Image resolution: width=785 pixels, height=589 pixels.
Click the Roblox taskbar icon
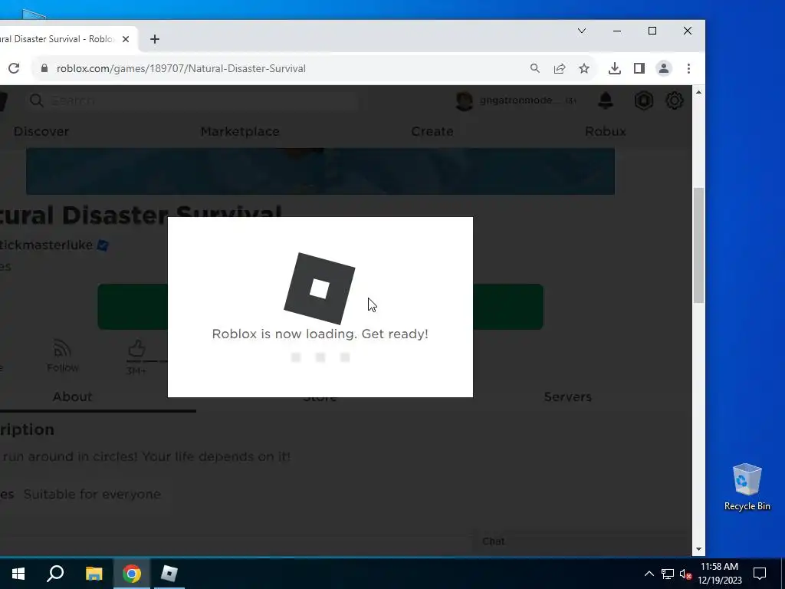169,574
